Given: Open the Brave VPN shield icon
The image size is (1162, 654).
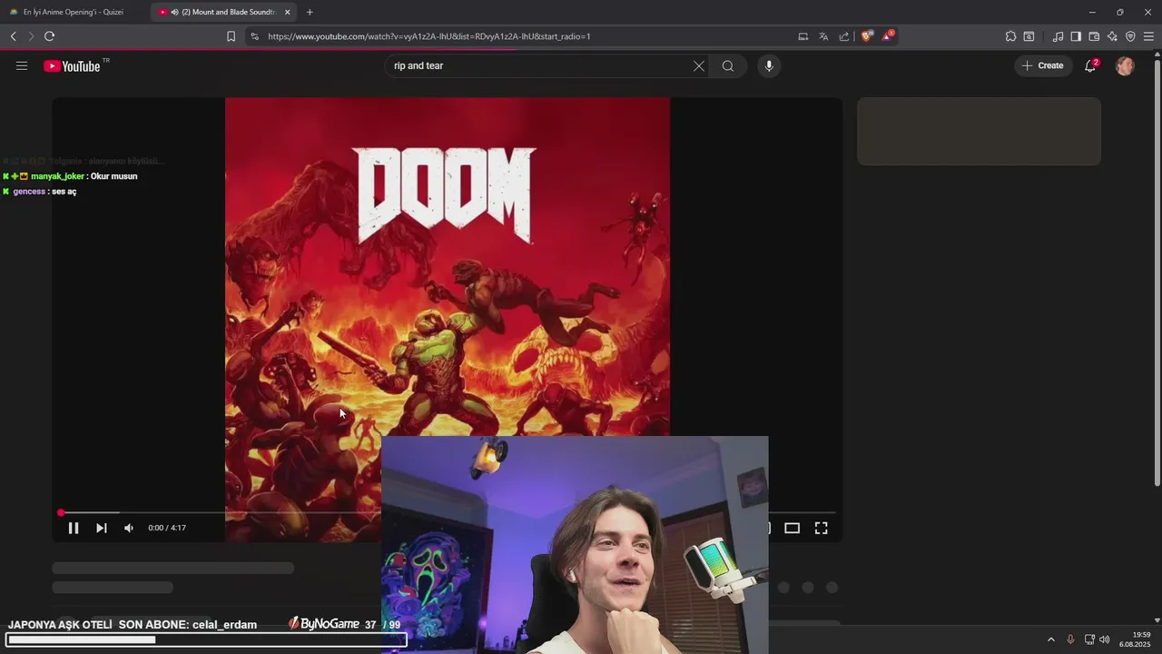Looking at the screenshot, I should tap(1130, 36).
